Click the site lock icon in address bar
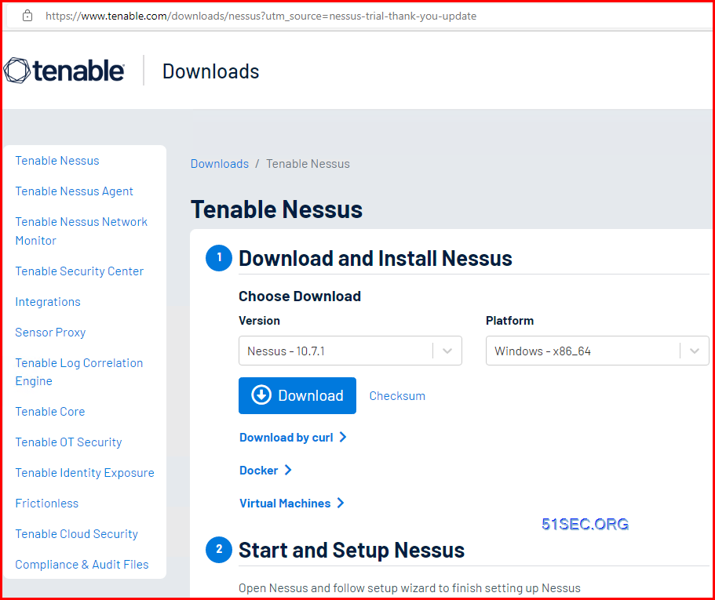This screenshot has height=600, width=715. [27, 16]
